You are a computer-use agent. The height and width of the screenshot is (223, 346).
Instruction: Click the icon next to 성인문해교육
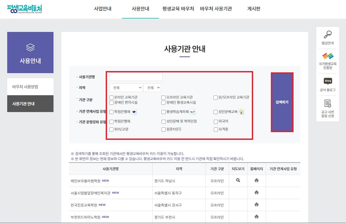click(241, 112)
